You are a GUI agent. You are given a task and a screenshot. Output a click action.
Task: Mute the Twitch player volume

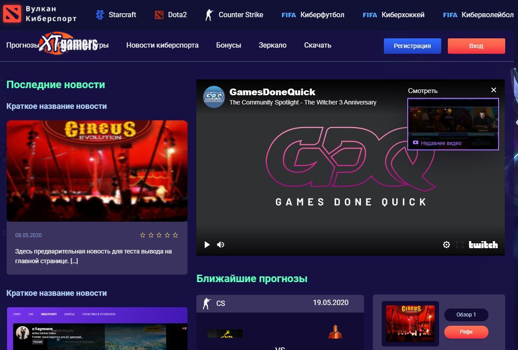(x=221, y=245)
